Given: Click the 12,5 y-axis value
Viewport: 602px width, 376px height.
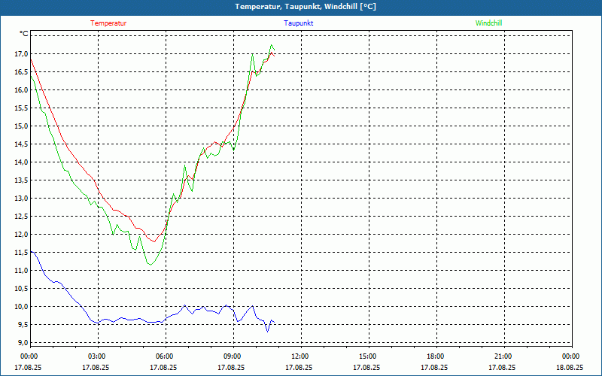Looking at the screenshot, I should (x=21, y=216).
